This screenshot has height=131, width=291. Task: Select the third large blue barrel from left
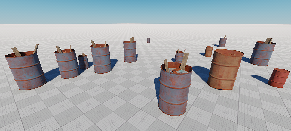pyautogui.click(x=101, y=59)
